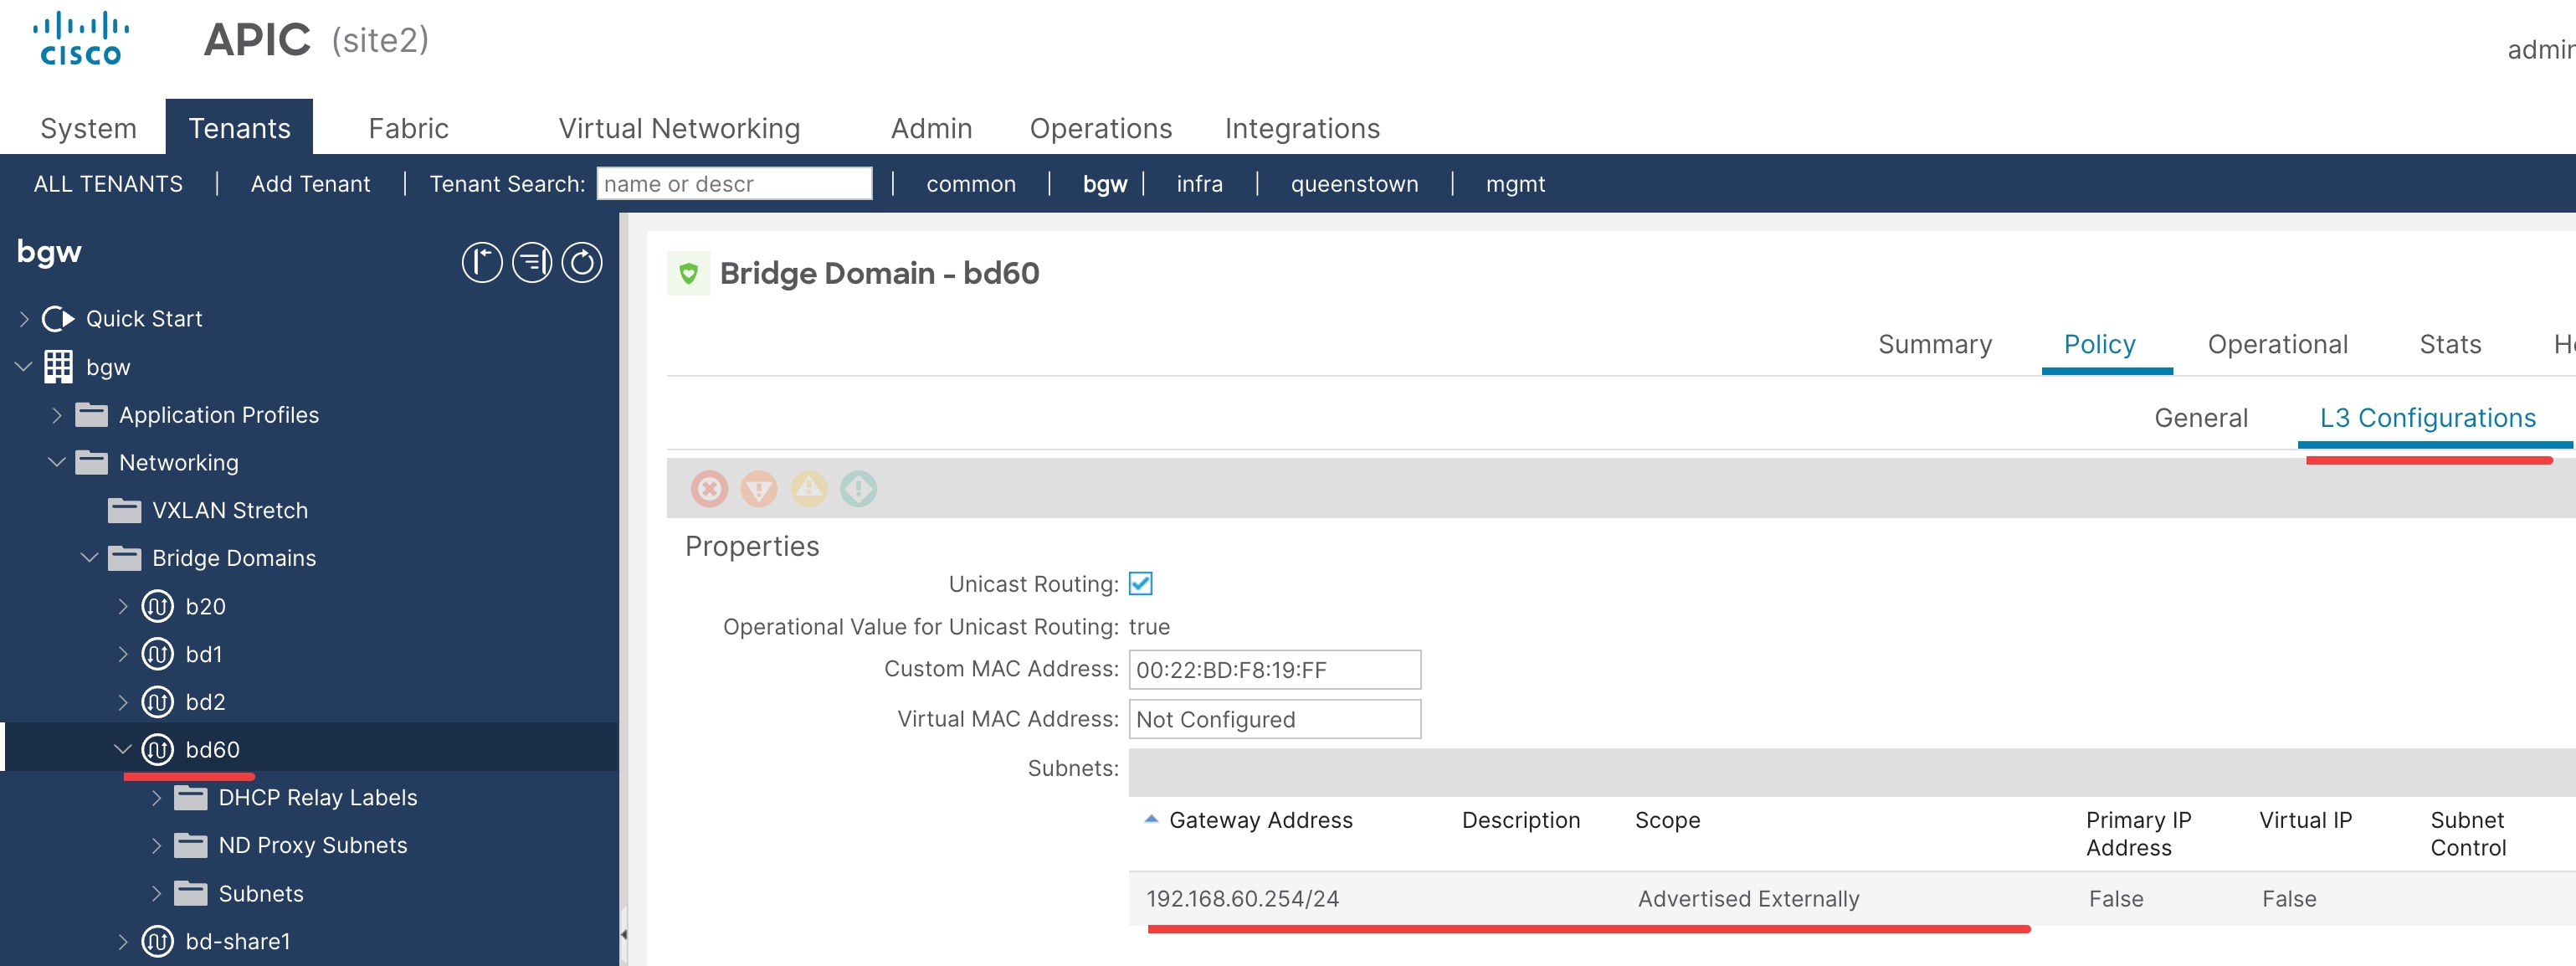Click the orange major fault icon
Viewport: 2576px width, 966px height.
[759, 489]
